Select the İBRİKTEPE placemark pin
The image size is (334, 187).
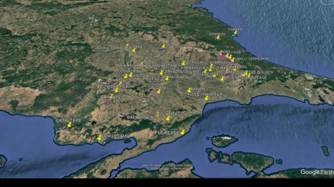(x=112, y=96)
